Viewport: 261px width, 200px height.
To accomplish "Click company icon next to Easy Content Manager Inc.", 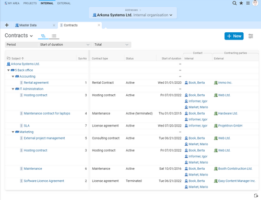I will (216, 181).
